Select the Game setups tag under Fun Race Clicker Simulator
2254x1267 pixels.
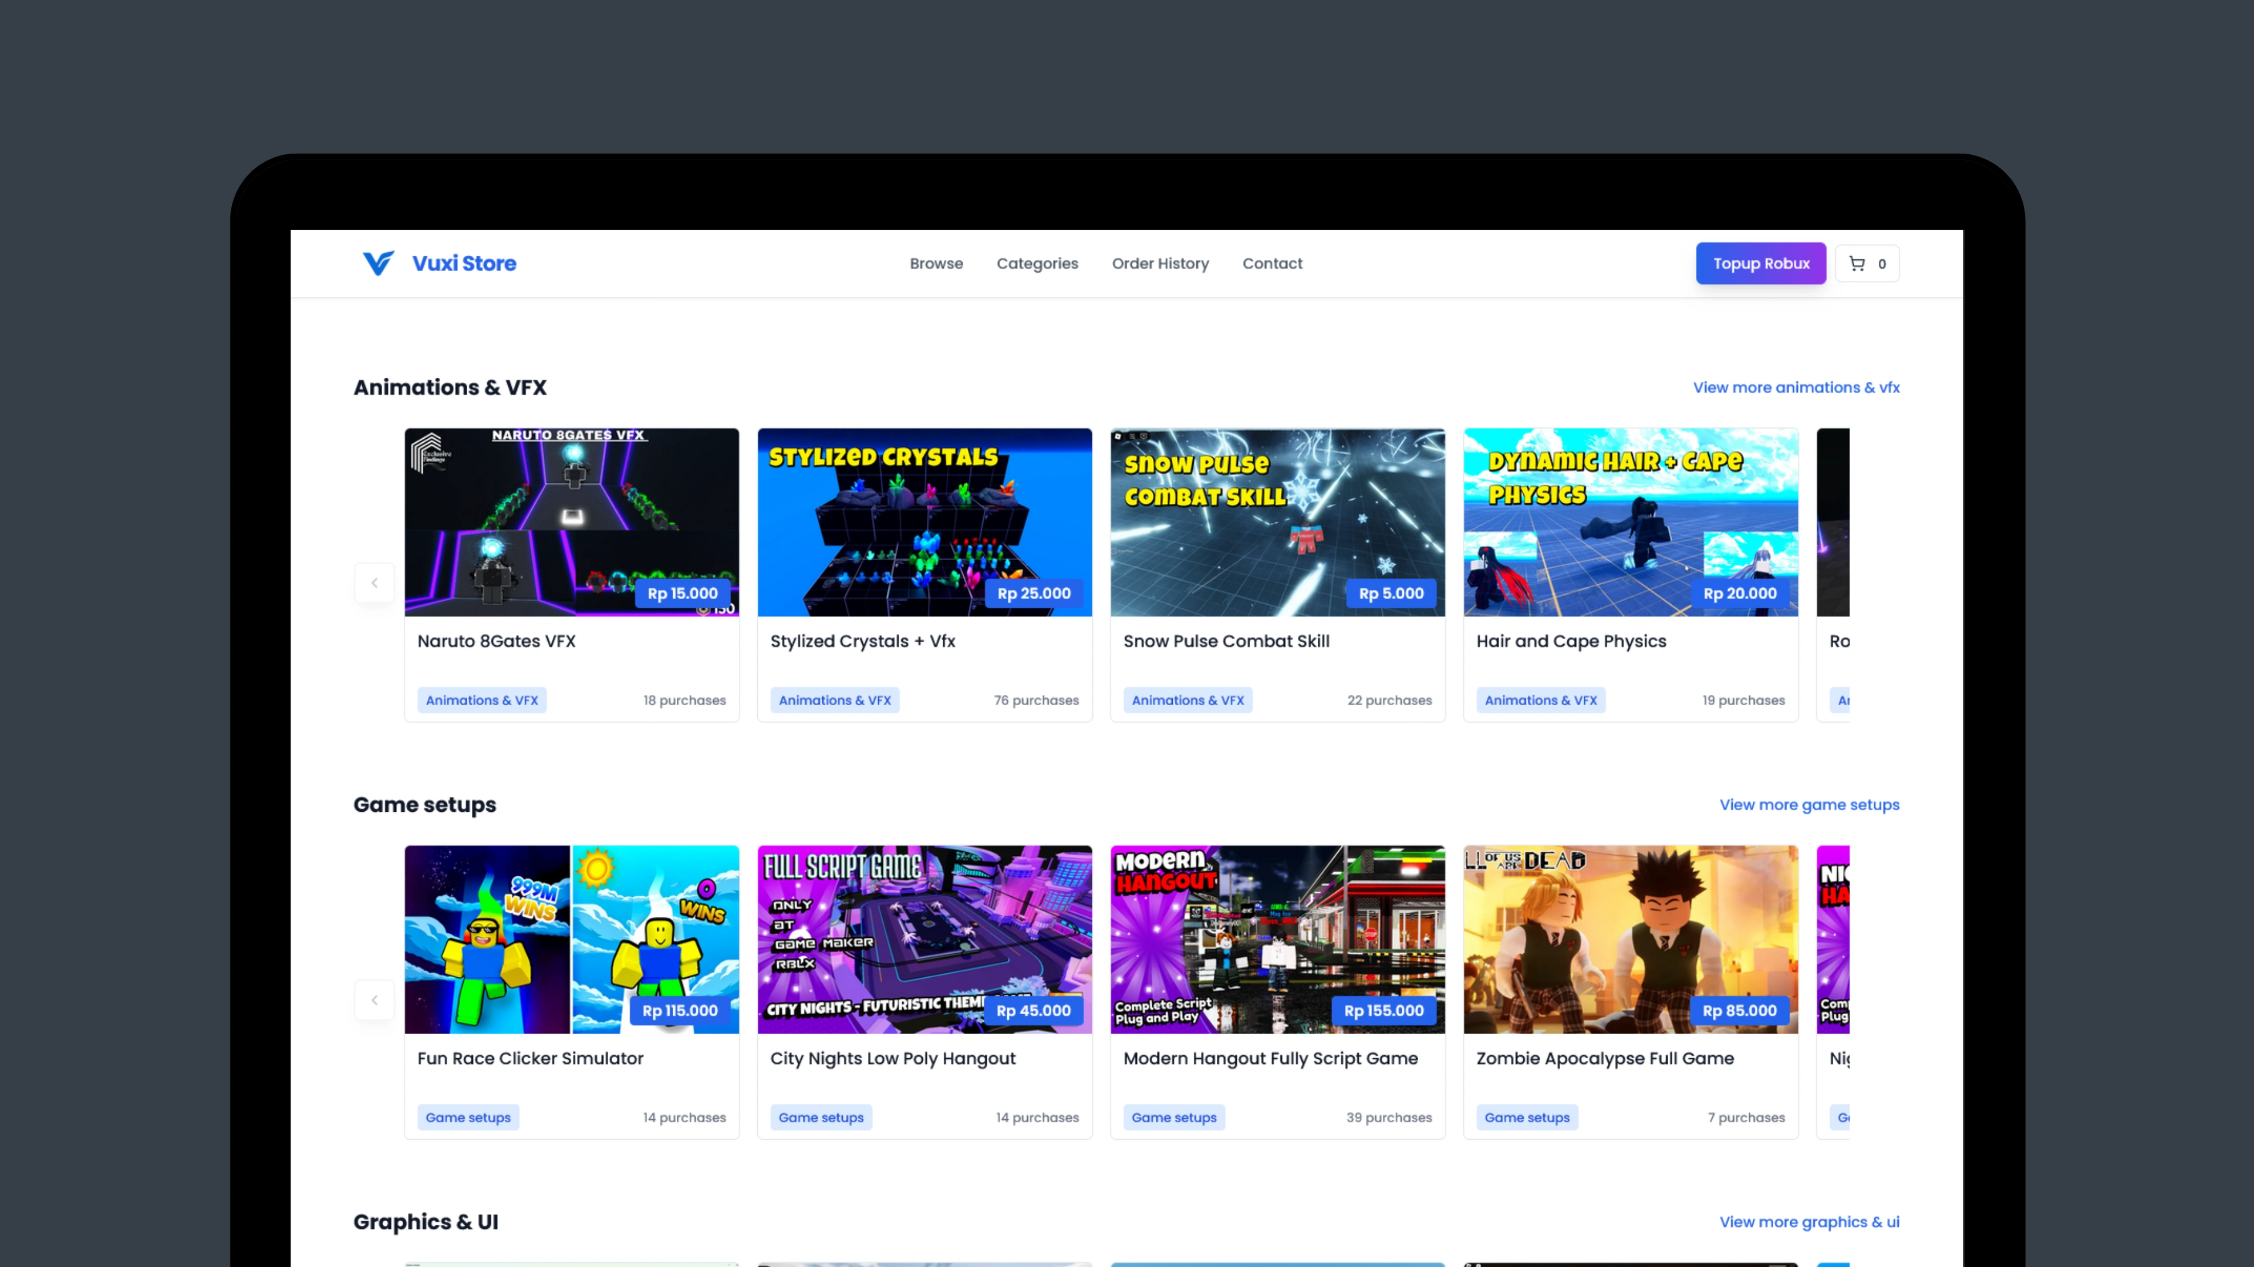[x=468, y=1117]
